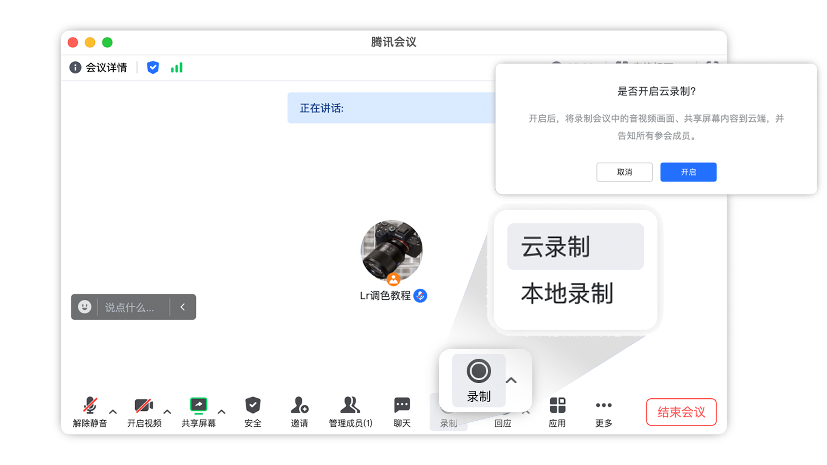View green network signal bars

pos(177,68)
